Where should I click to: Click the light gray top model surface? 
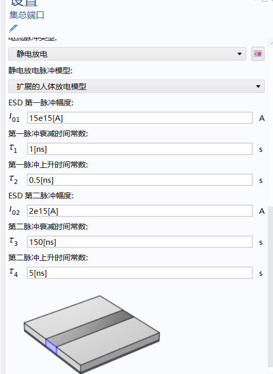tap(71, 315)
